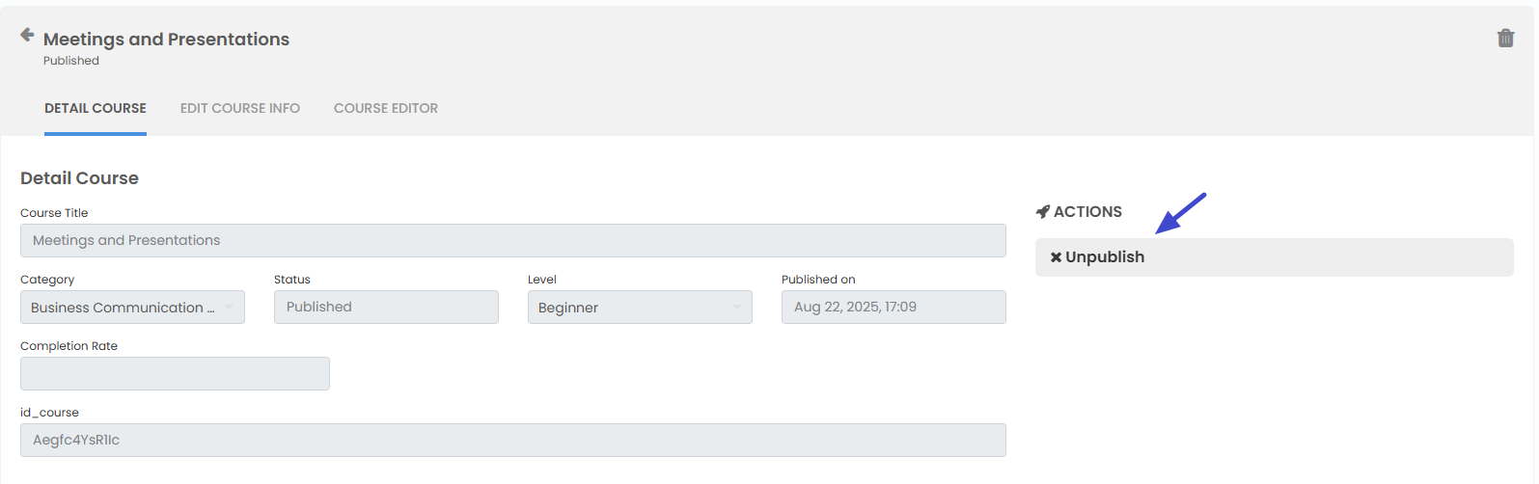Open the Edit Course Info tab
Image resolution: width=1539 pixels, height=484 pixels.
pos(240,108)
